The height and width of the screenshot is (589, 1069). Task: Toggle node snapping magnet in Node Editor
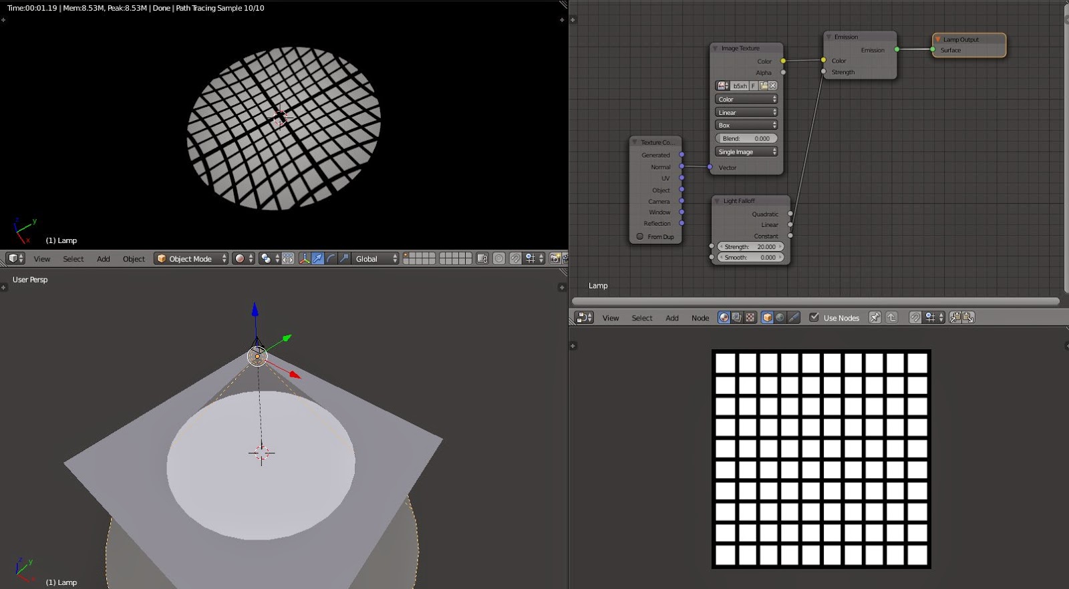point(915,317)
